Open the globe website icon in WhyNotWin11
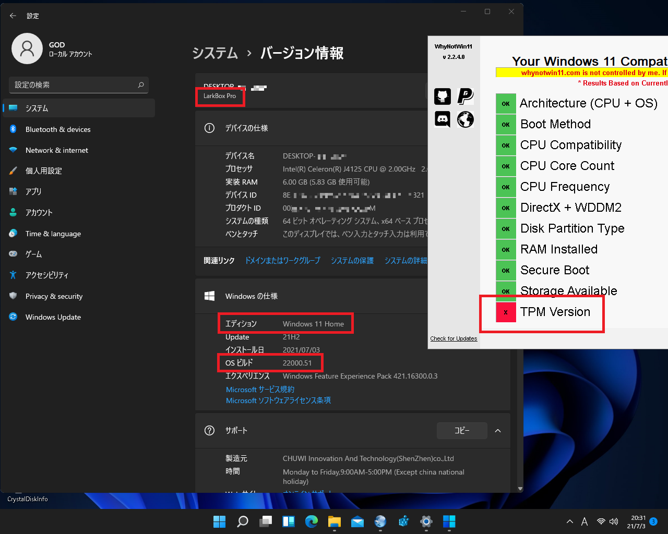Viewport: 668px width, 534px height. (x=466, y=119)
